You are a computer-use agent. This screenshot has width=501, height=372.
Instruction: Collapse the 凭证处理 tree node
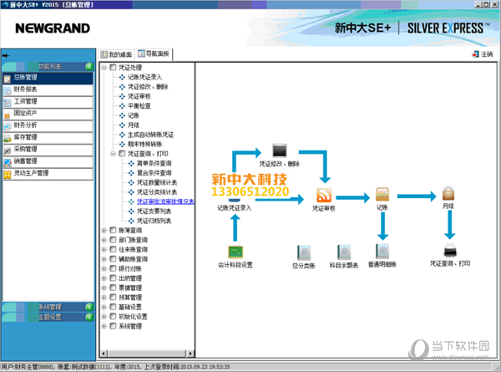pyautogui.click(x=104, y=68)
